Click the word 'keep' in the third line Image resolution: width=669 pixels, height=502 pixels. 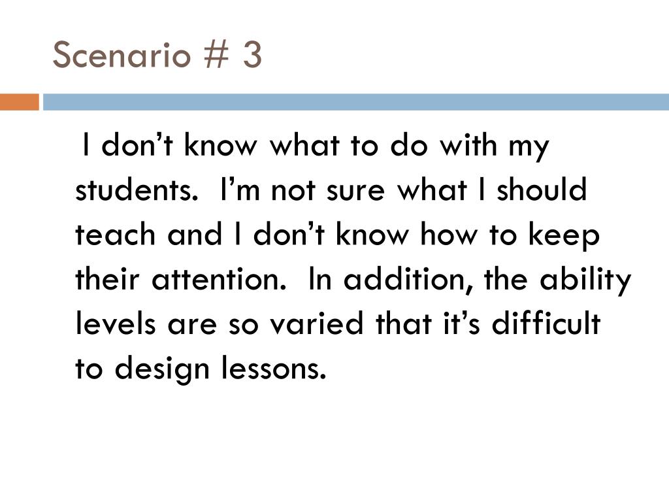[564, 235]
